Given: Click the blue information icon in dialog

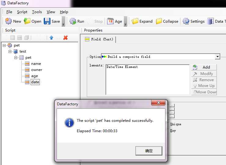Looking at the screenshot, I should pos(69,123).
